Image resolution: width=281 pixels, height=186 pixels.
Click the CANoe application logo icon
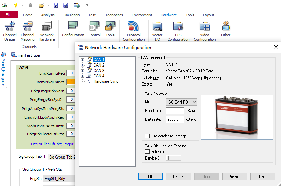[x=5, y=5]
